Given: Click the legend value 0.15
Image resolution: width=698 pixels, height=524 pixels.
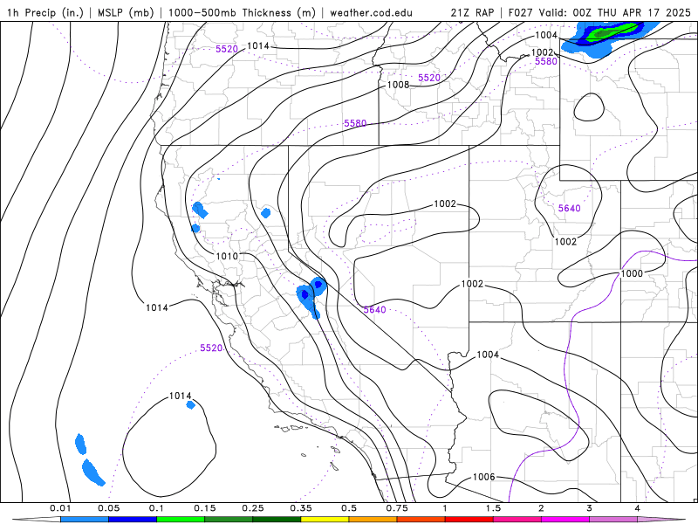Looking at the screenshot, I should (x=205, y=508).
